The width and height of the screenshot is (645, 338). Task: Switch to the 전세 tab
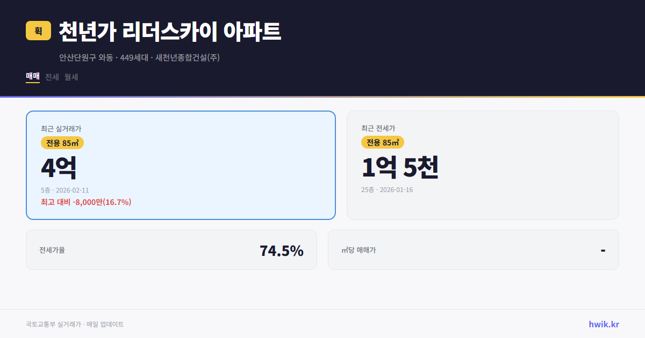52,77
